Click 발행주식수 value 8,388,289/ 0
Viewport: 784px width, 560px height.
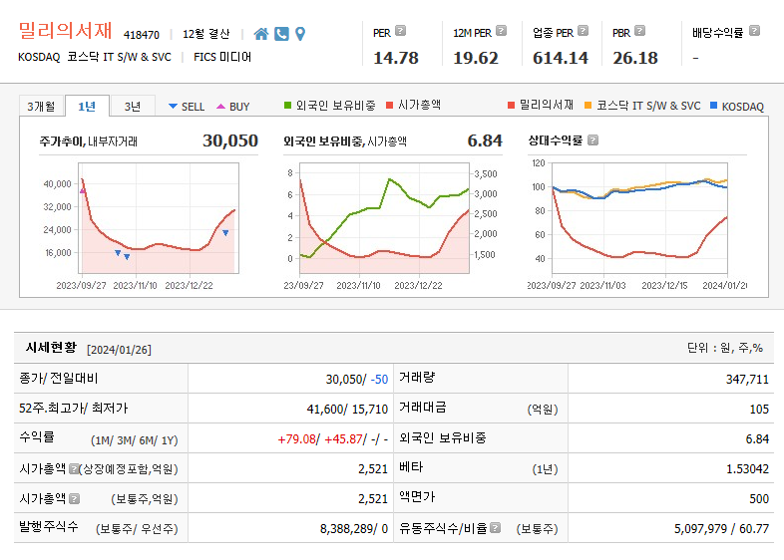pos(354,528)
